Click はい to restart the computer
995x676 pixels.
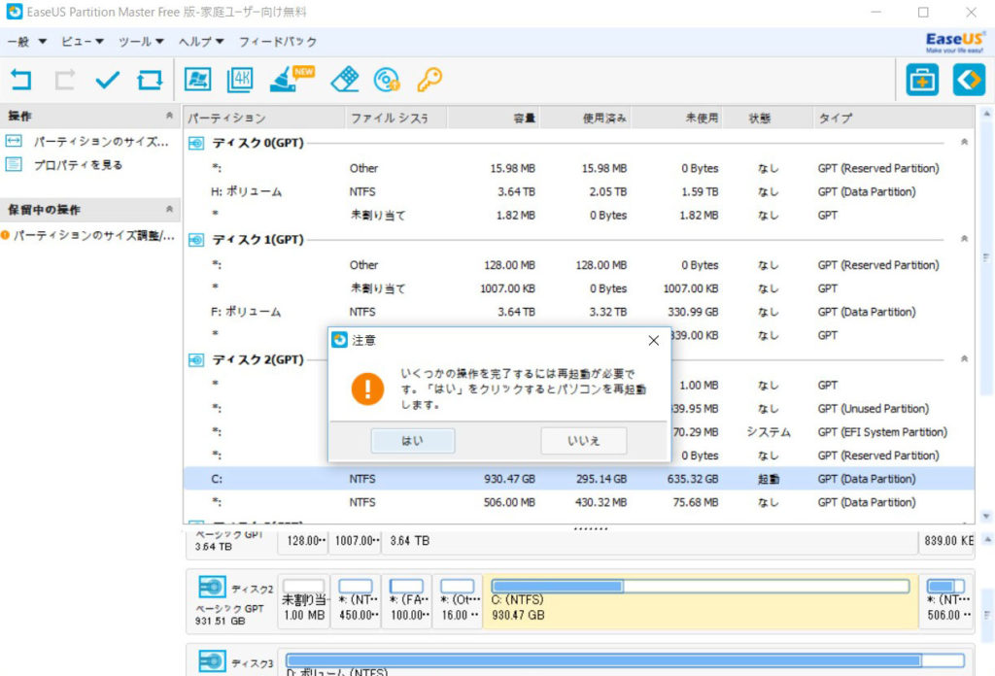coord(412,441)
